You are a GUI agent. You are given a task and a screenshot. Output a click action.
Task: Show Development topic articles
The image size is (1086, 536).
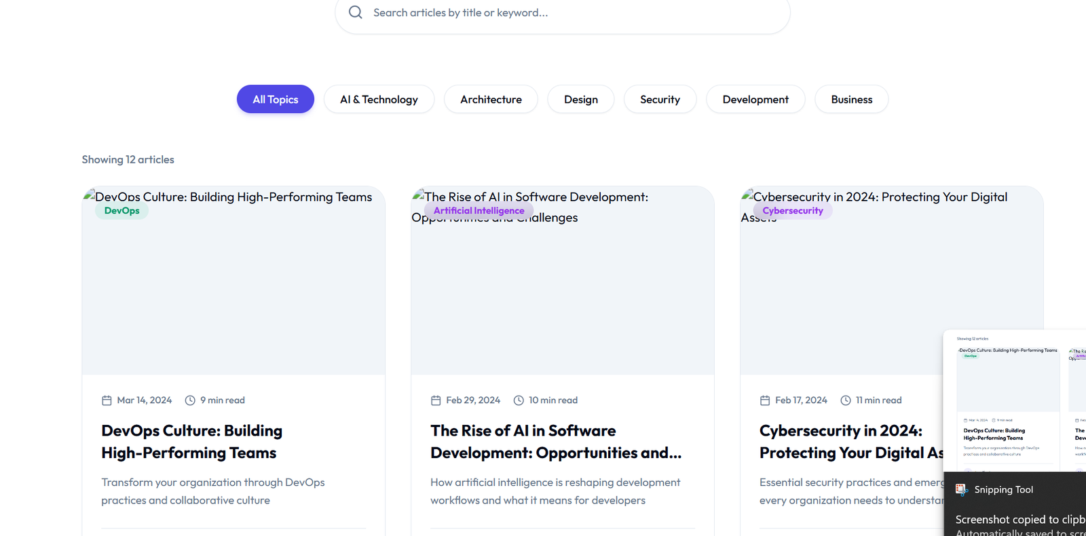tap(755, 100)
